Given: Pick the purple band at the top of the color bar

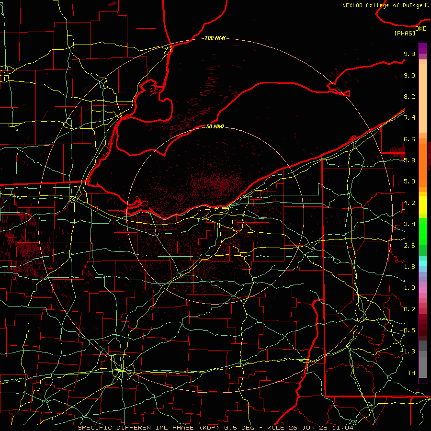Looking at the screenshot, I should [423, 48].
